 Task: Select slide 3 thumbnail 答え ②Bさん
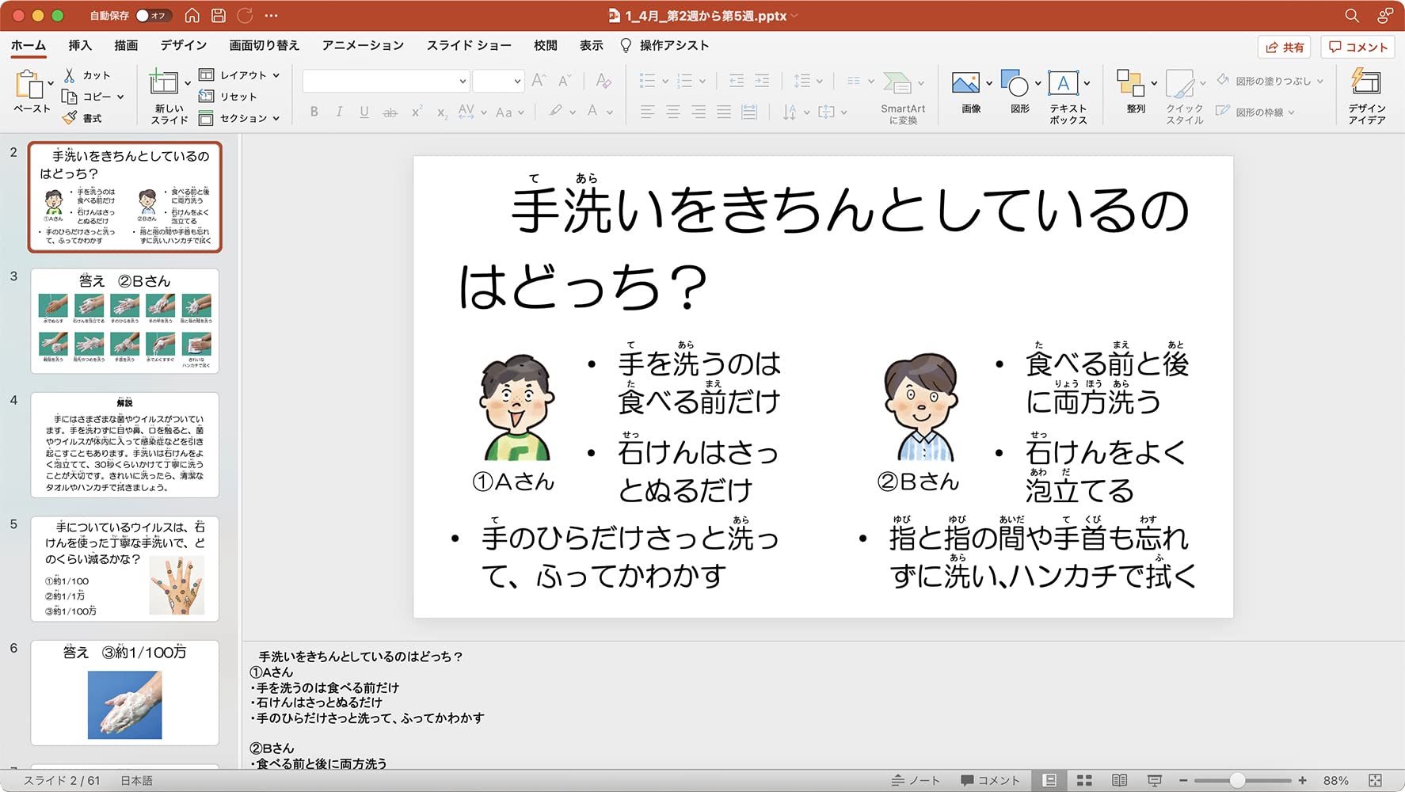point(124,321)
